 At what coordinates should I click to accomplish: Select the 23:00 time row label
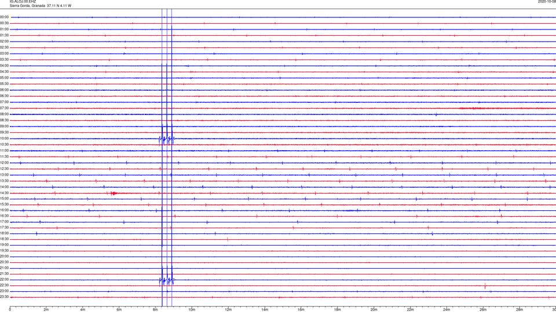point(4,291)
